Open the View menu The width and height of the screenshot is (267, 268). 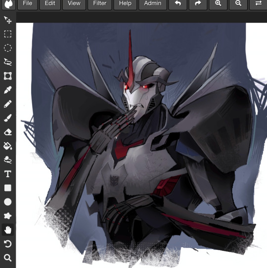coord(74,4)
